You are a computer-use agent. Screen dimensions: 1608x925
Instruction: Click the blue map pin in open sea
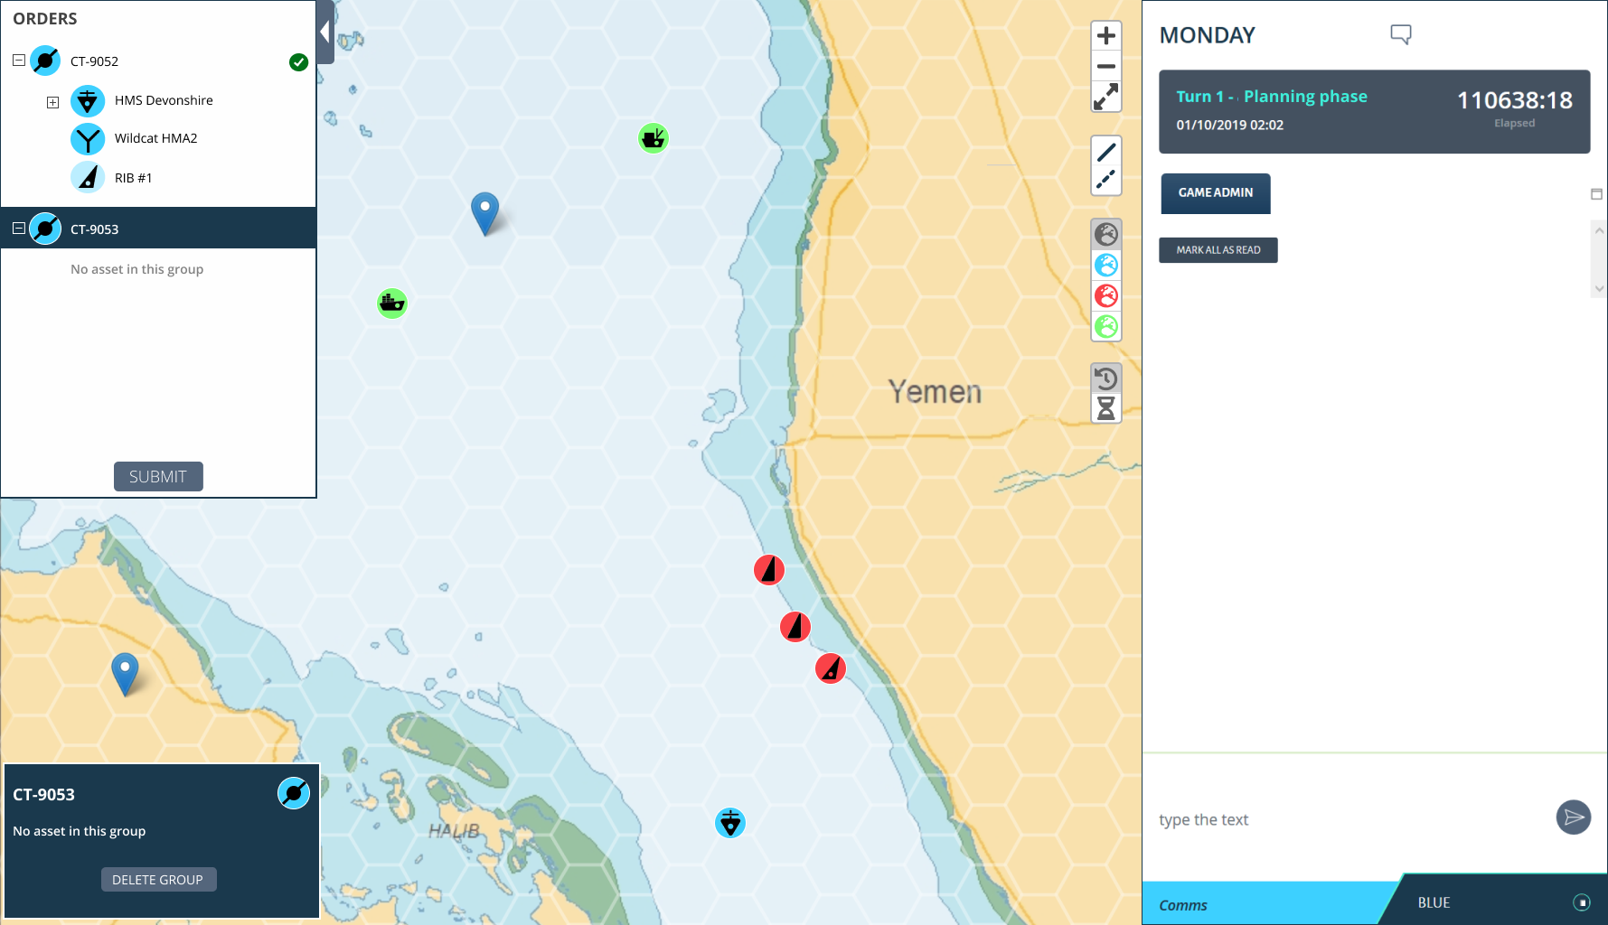[485, 213]
